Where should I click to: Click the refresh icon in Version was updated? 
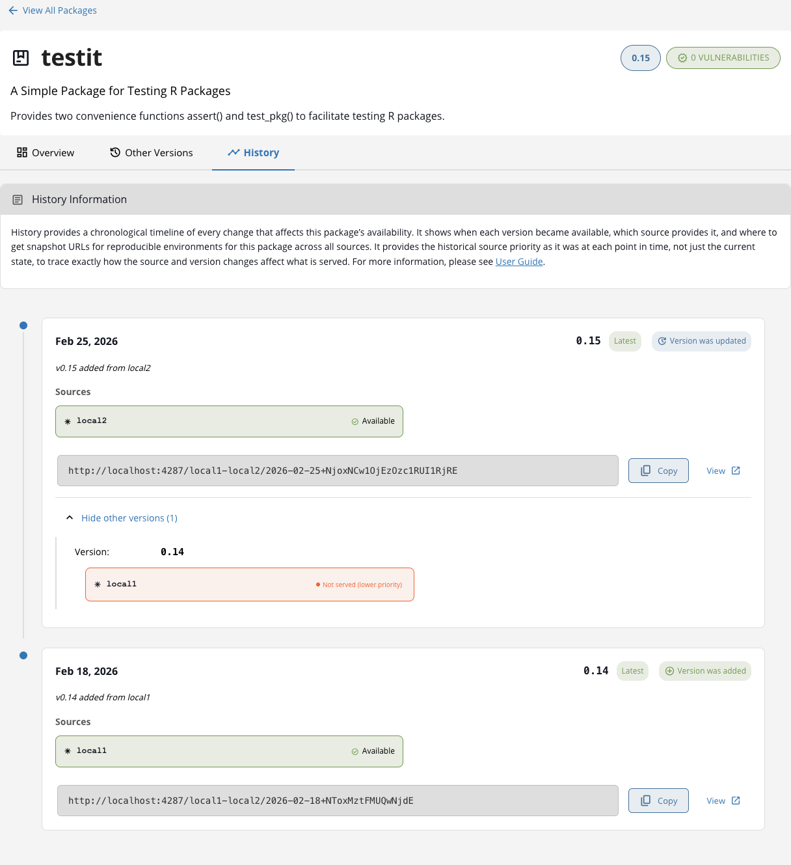coord(662,341)
